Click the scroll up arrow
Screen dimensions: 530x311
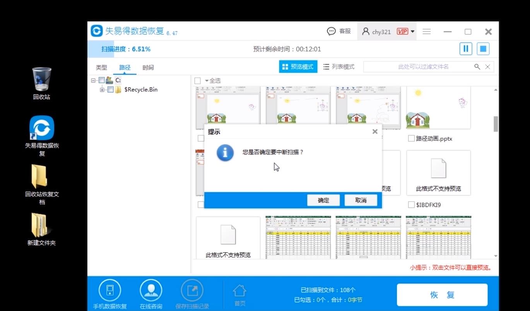496,90
